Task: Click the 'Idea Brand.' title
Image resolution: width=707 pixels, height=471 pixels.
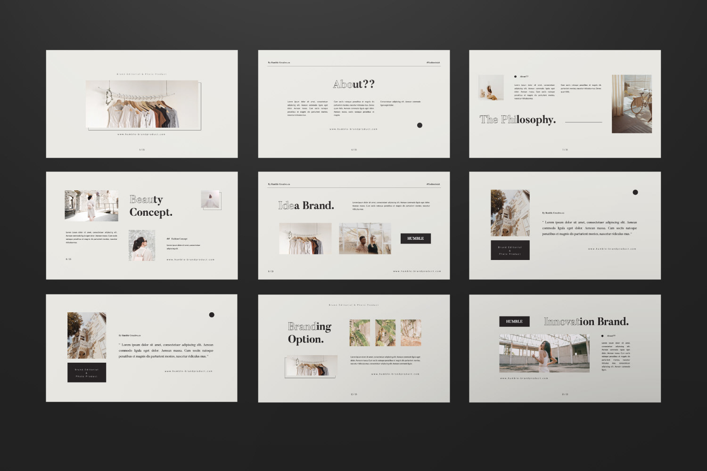Action: [306, 205]
